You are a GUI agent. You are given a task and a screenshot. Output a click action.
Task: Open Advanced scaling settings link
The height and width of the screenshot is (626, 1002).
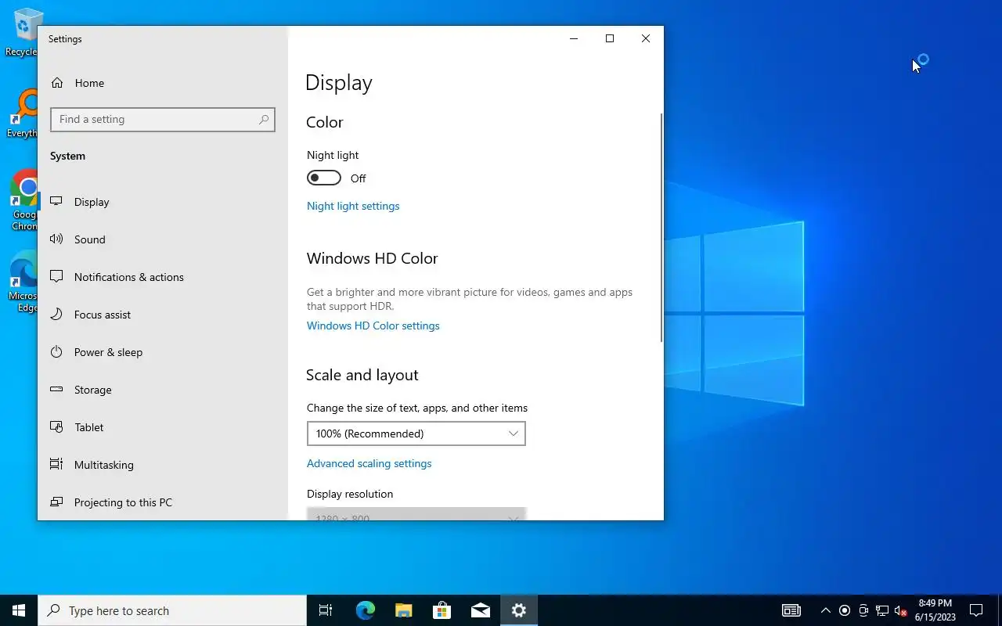coord(369,463)
